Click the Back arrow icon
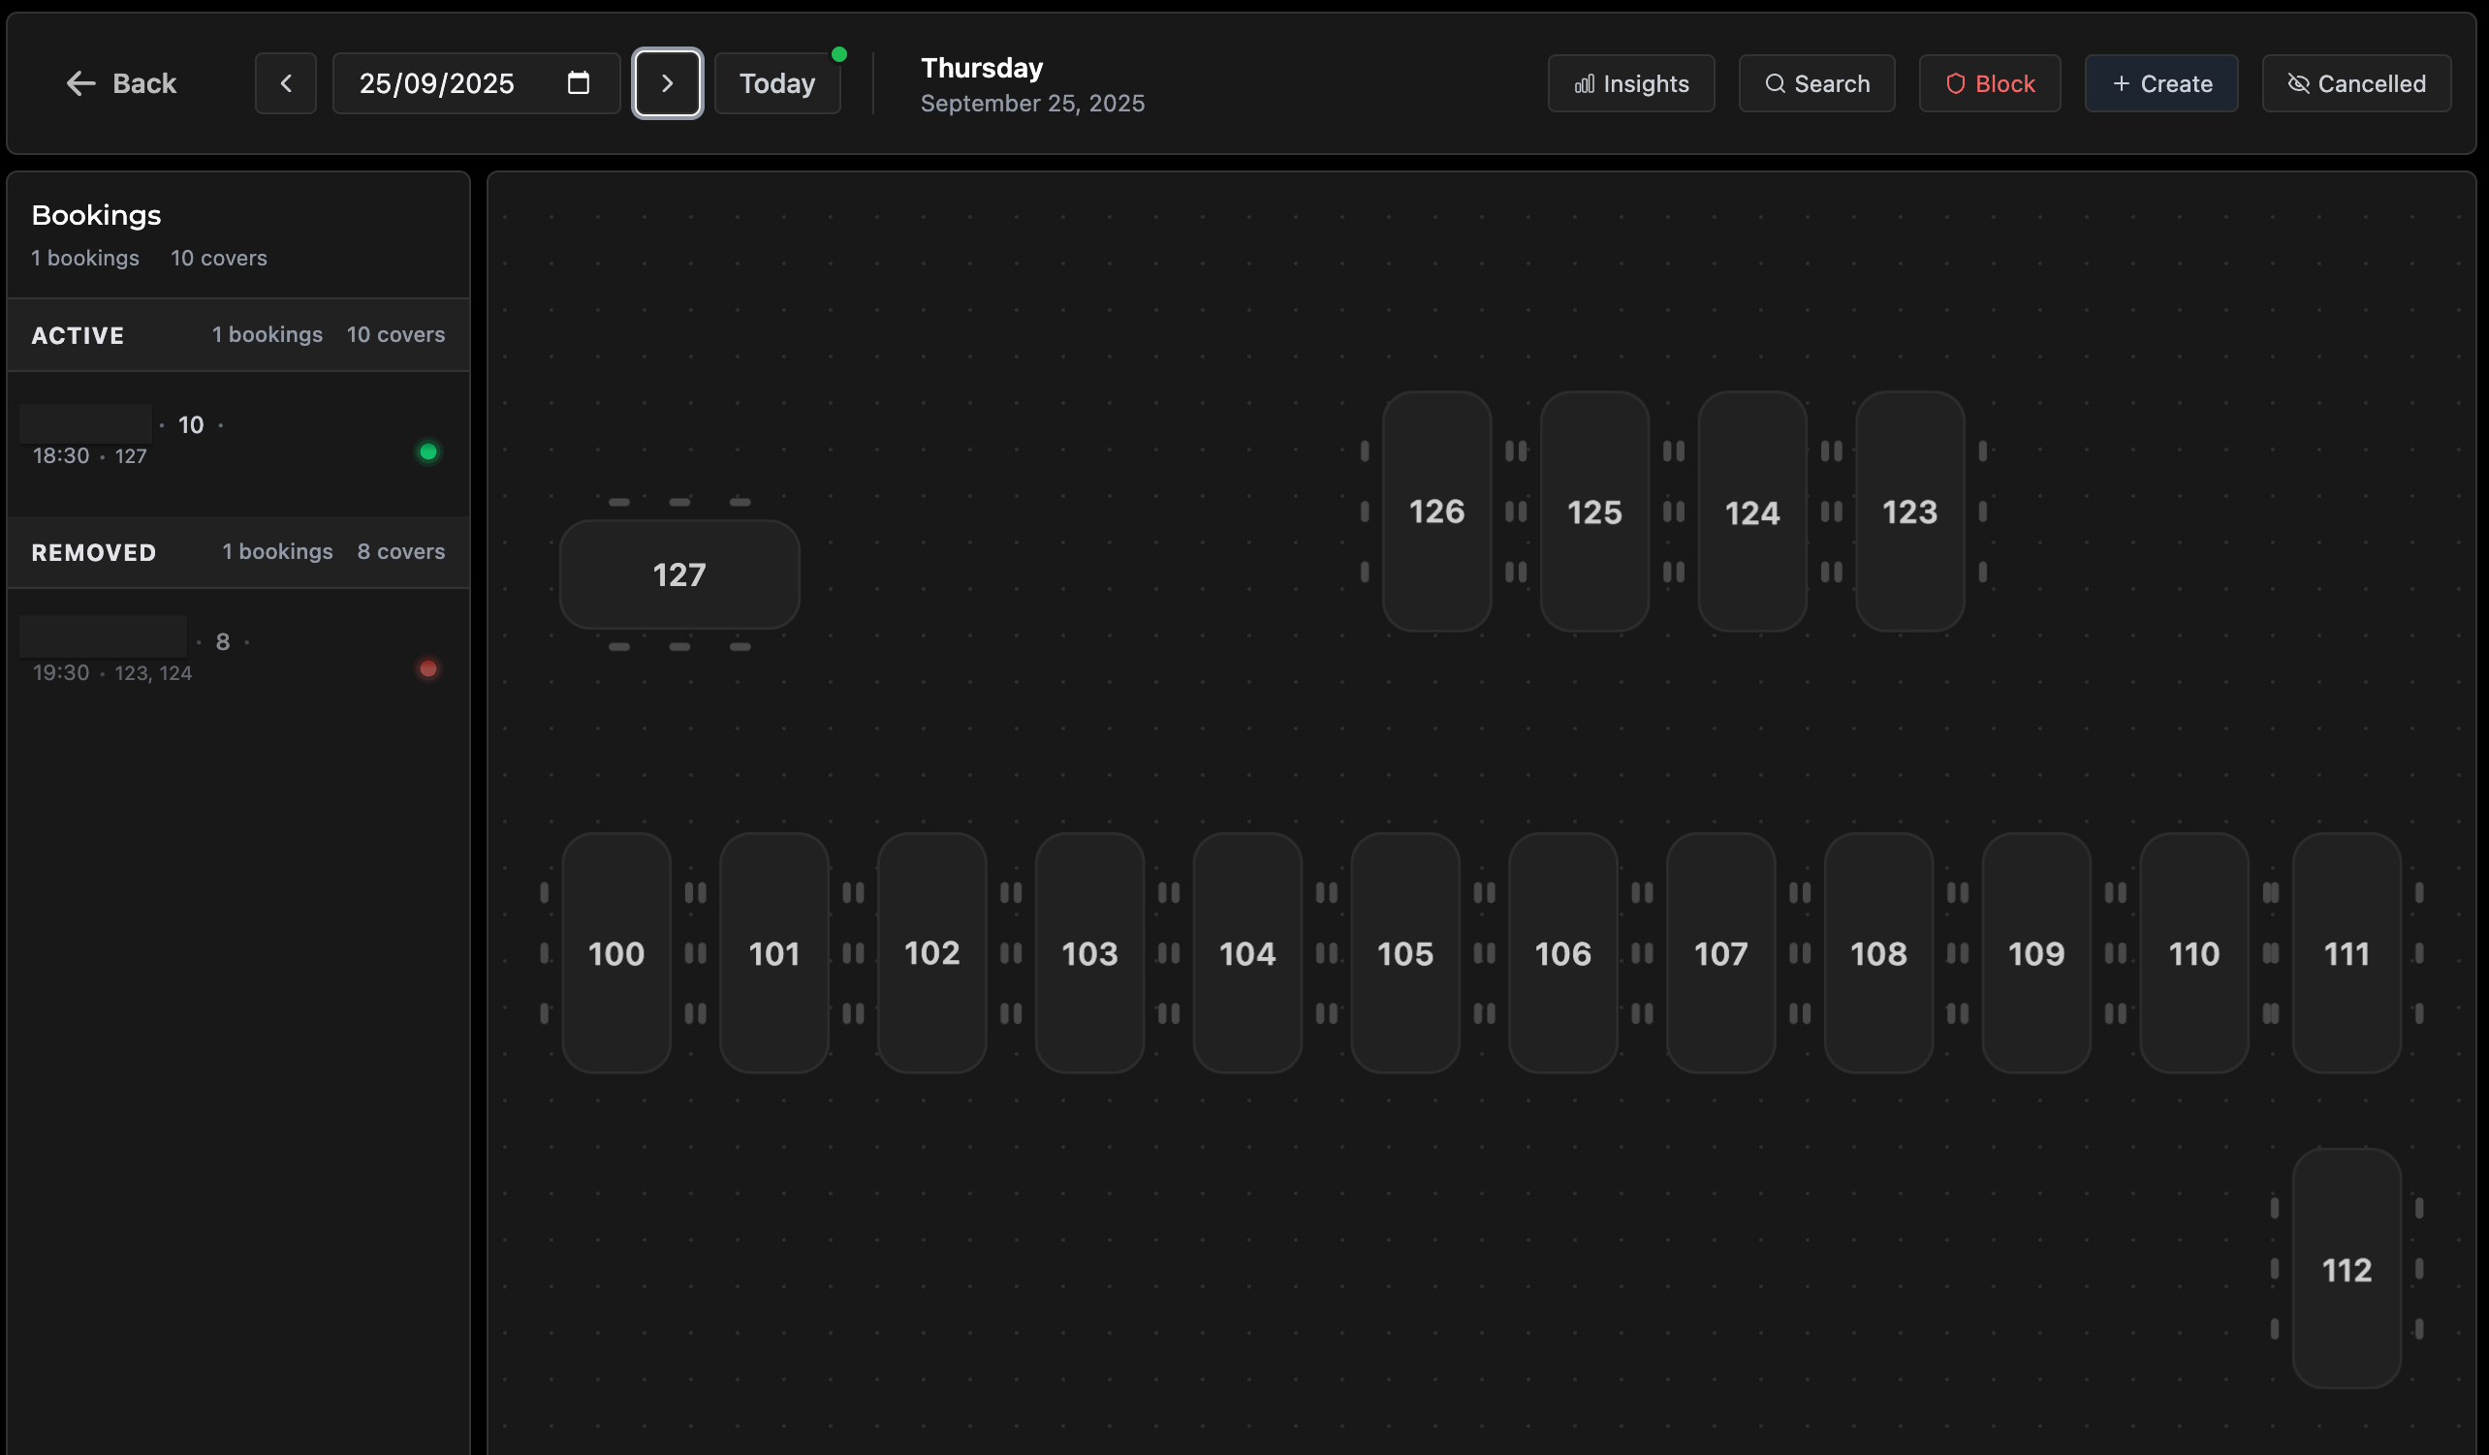The width and height of the screenshot is (2489, 1455). click(81, 84)
